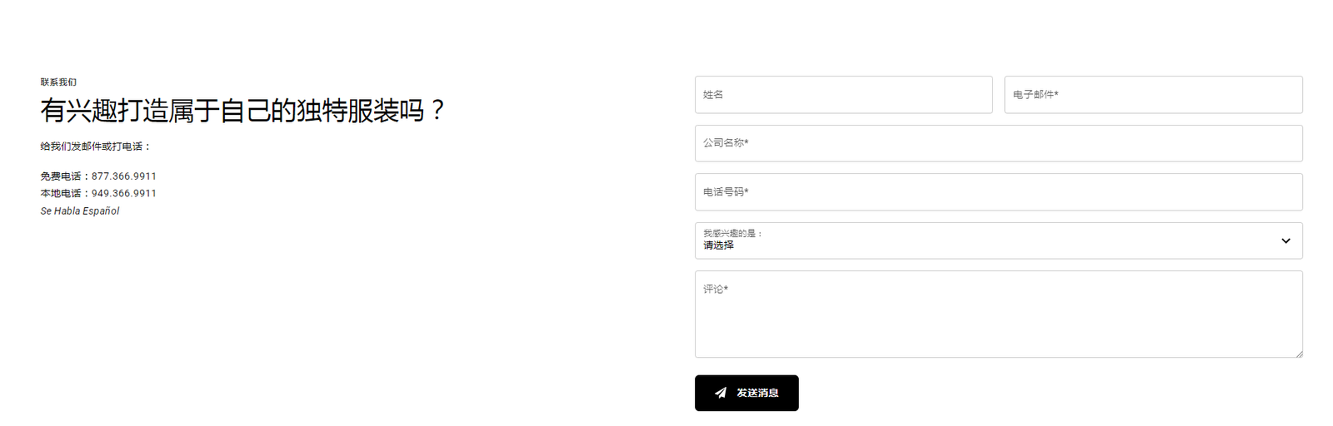The height and width of the screenshot is (426, 1333).
Task: Click the 请选择 placeholder option text
Action: [718, 245]
